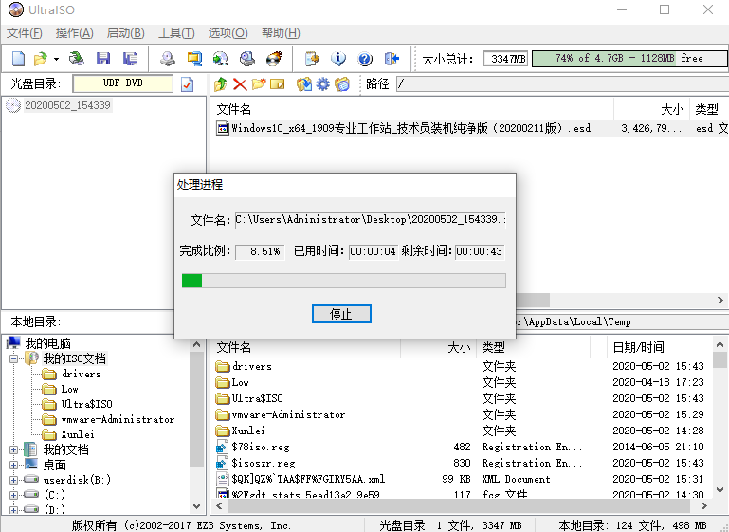Select the drivers folder in the local tree
The height and width of the screenshot is (532, 729).
[x=81, y=374]
